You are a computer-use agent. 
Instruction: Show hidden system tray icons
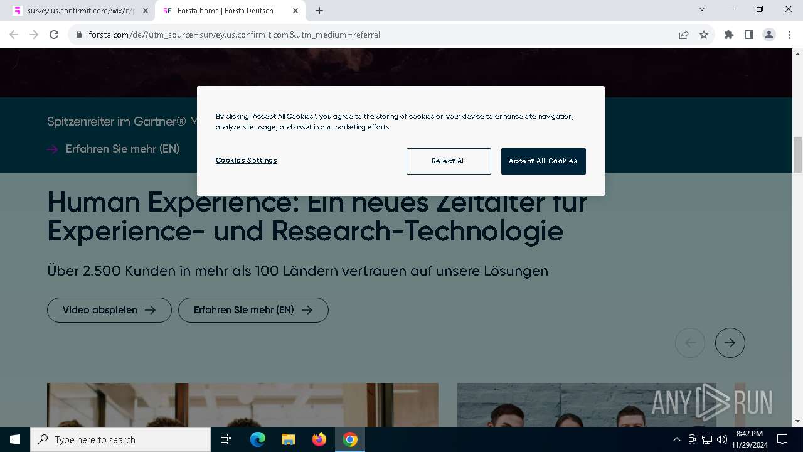pos(676,439)
